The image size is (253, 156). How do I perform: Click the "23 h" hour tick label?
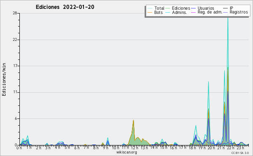tap(240, 148)
